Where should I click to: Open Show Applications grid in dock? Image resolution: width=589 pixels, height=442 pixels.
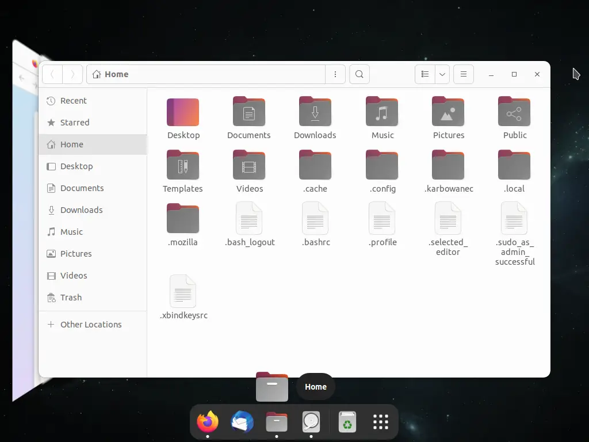(x=381, y=422)
